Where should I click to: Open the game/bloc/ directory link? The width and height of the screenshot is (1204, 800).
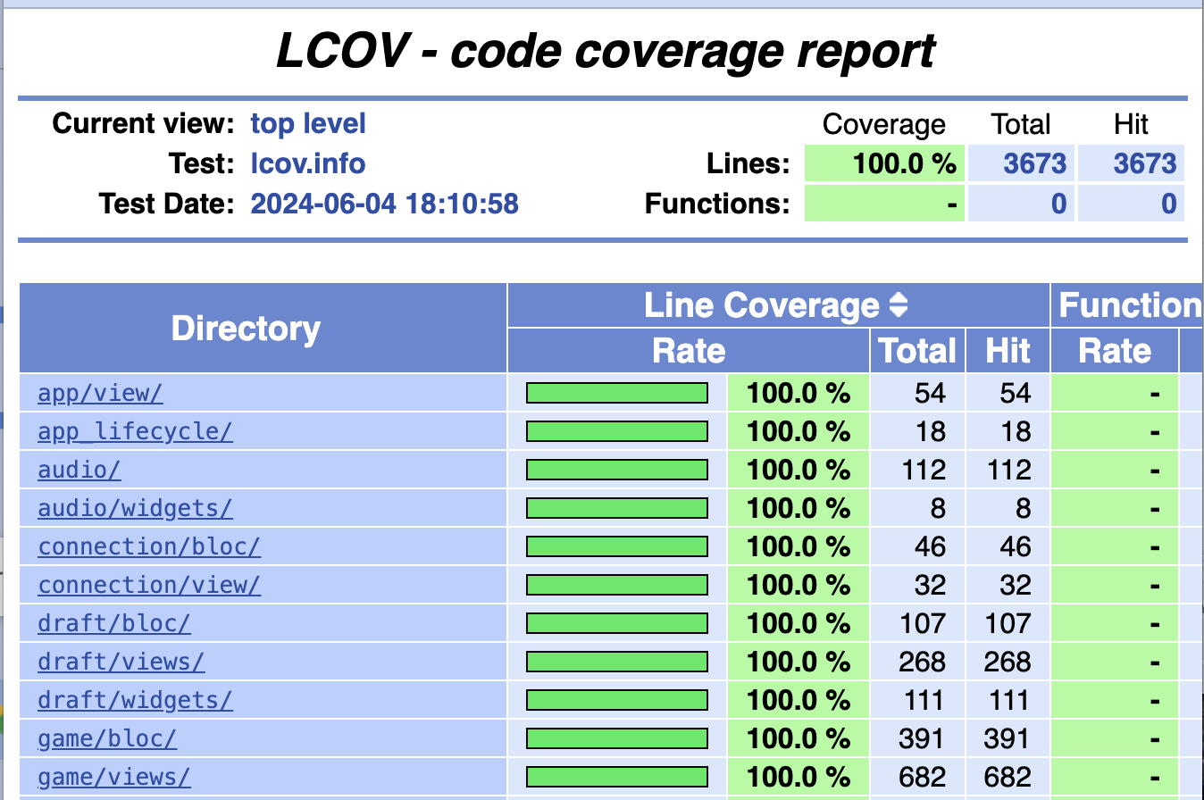click(107, 738)
